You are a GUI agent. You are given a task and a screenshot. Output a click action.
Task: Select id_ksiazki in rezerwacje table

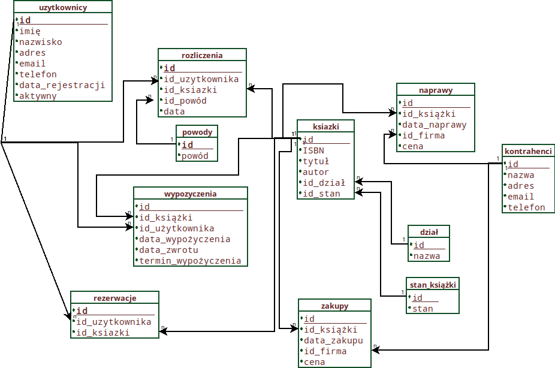click(x=102, y=333)
